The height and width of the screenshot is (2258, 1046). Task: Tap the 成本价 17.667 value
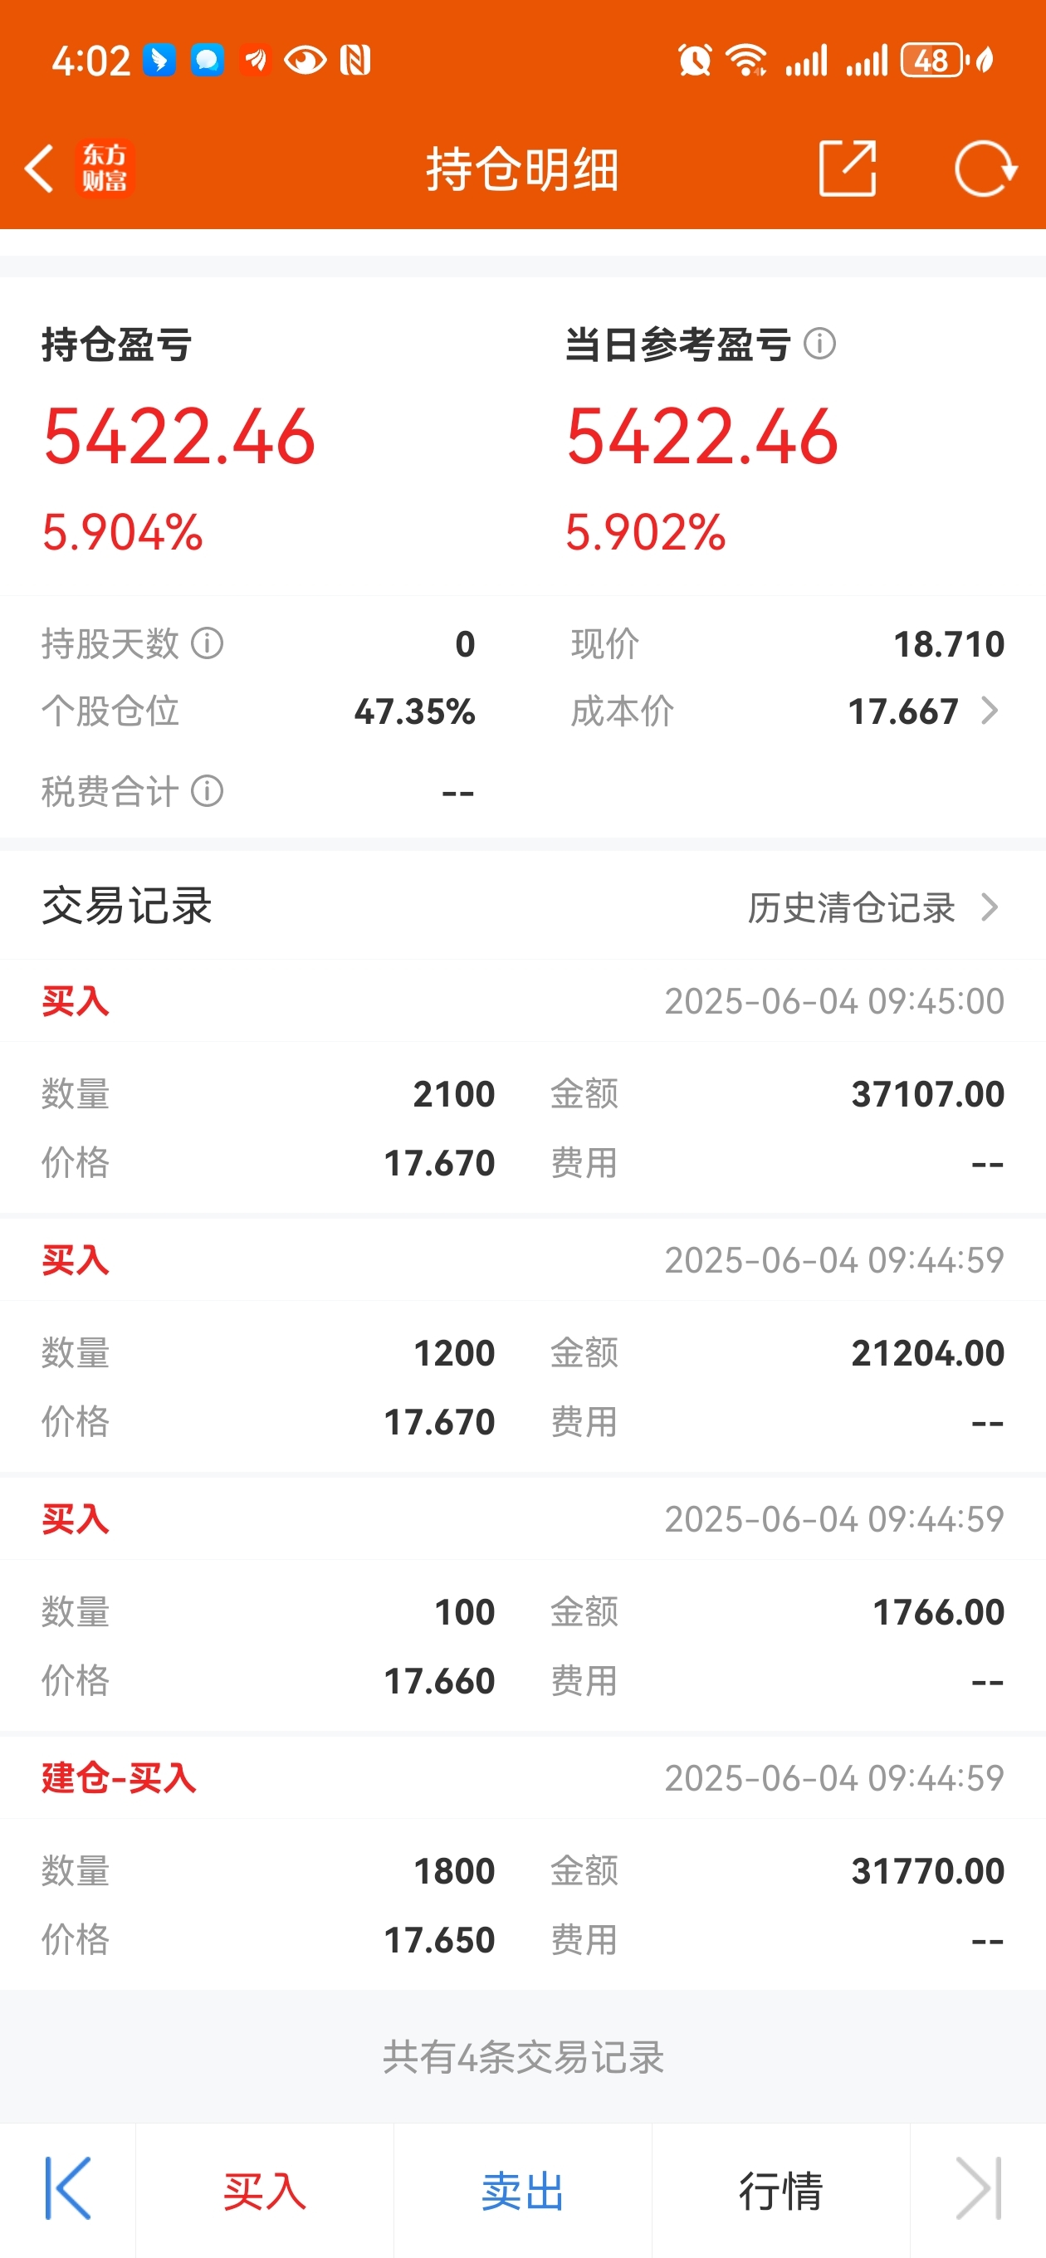click(x=903, y=711)
